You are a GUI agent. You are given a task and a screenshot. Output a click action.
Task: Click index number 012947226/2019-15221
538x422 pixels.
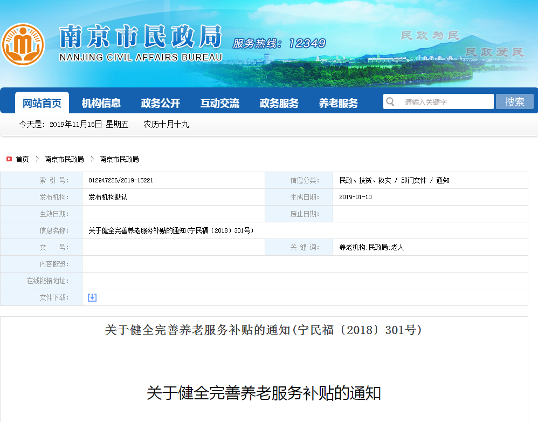click(121, 180)
